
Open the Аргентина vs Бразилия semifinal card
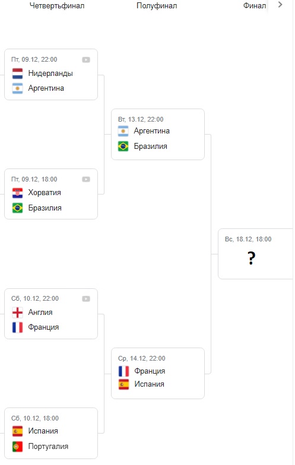158,134
